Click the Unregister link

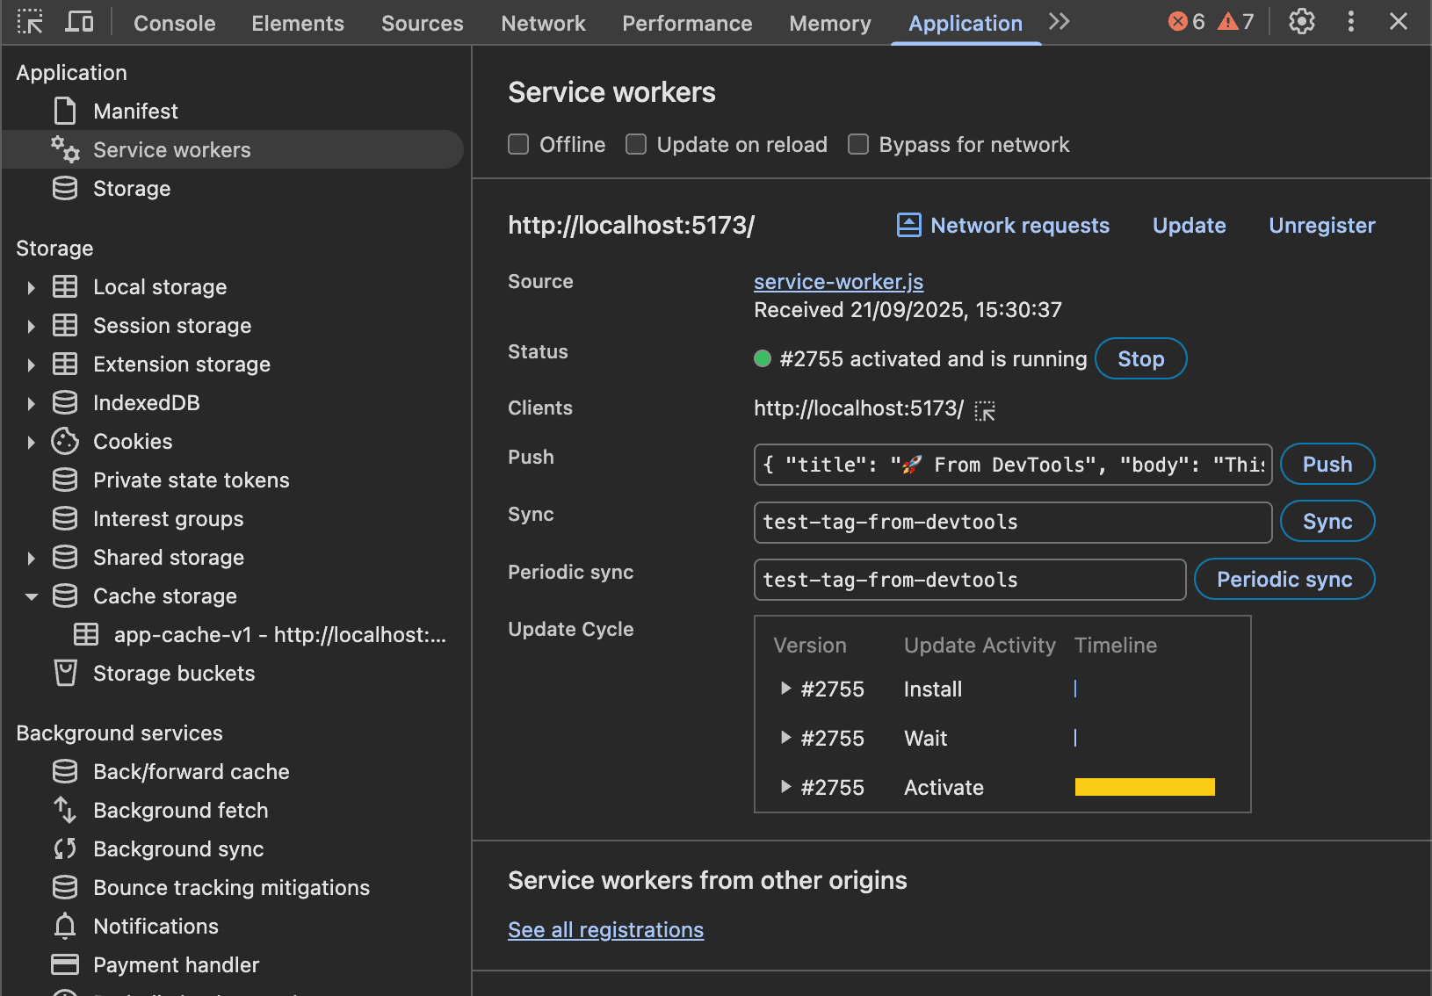(x=1322, y=226)
